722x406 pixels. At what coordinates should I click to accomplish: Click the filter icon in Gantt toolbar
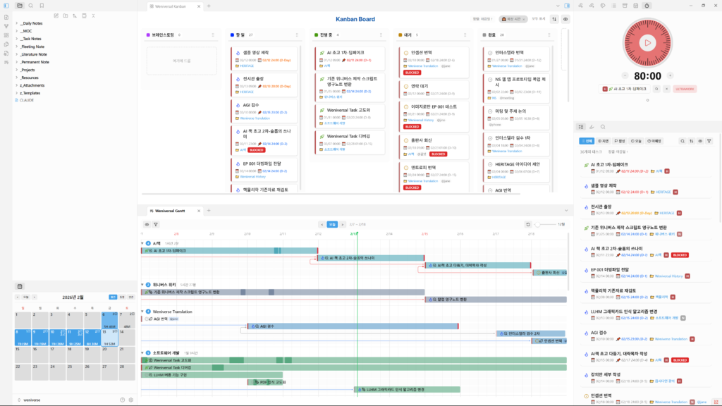click(x=155, y=224)
